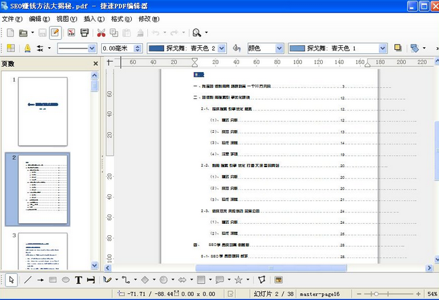Click the zoom in plus button
The width and height of the screenshot is (439, 300).
pyautogui.click(x=418, y=294)
